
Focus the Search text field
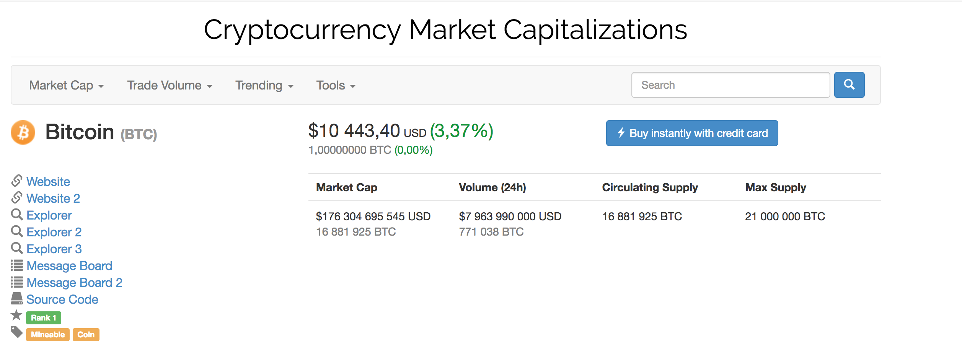coord(730,85)
